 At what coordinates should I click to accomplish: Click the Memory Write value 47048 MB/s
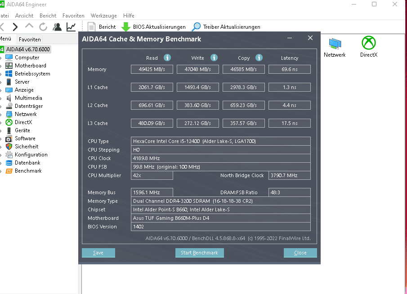[x=198, y=69]
